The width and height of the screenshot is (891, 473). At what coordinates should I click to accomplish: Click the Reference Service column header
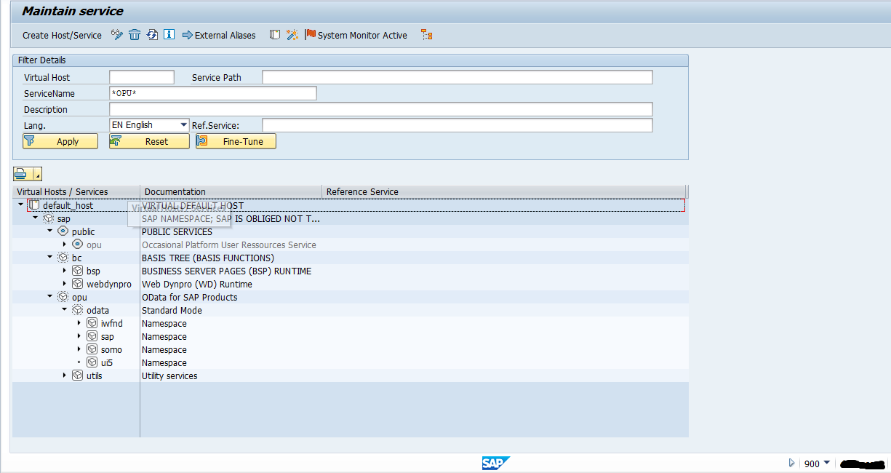click(x=504, y=191)
